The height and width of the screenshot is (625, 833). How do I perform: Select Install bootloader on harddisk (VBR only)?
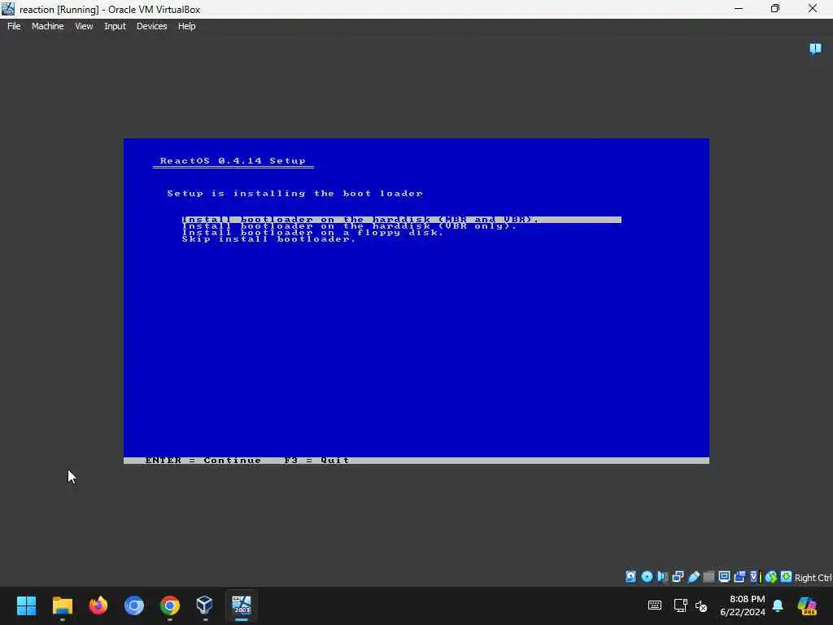(x=349, y=226)
